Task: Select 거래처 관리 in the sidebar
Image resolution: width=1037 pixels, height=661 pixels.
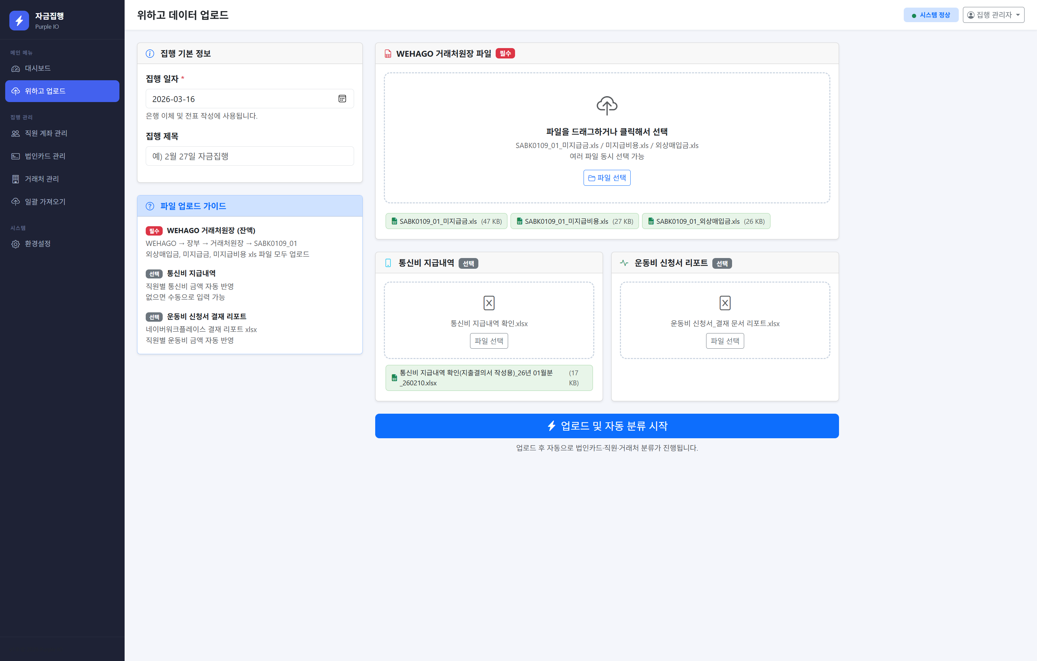Action: click(x=42, y=179)
